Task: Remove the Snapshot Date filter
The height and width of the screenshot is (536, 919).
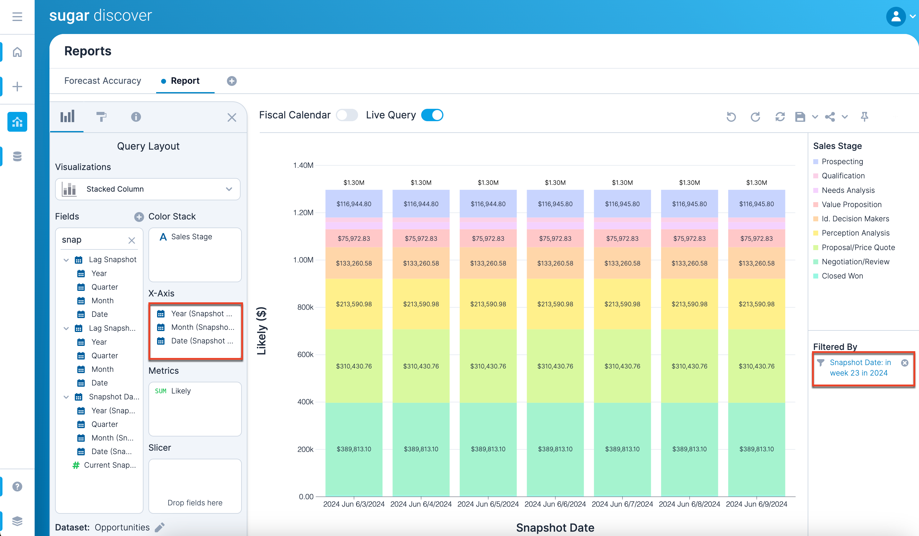Action: 904,363
